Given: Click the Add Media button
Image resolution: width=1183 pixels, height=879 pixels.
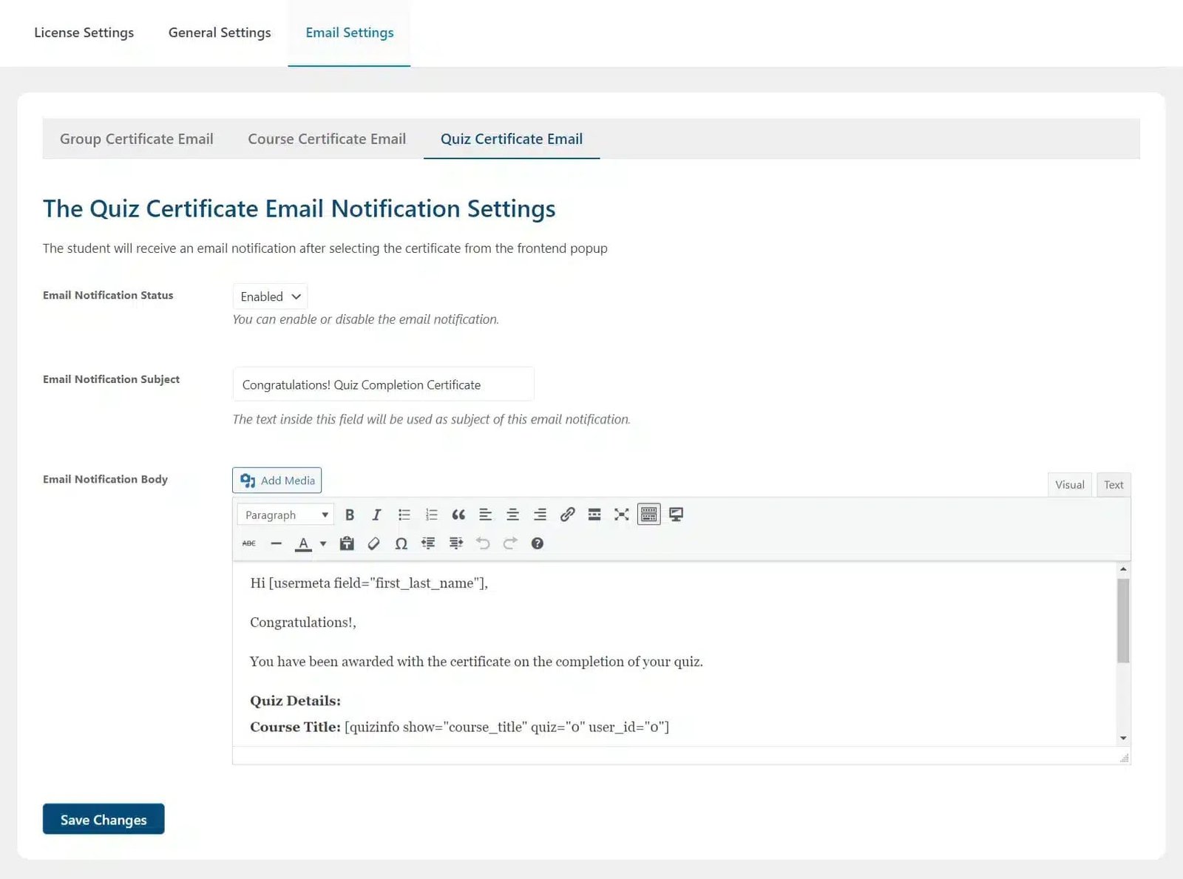Looking at the screenshot, I should click(x=277, y=481).
